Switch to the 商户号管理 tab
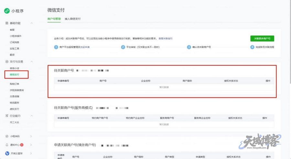This screenshot has height=159, width=291. [54, 19]
